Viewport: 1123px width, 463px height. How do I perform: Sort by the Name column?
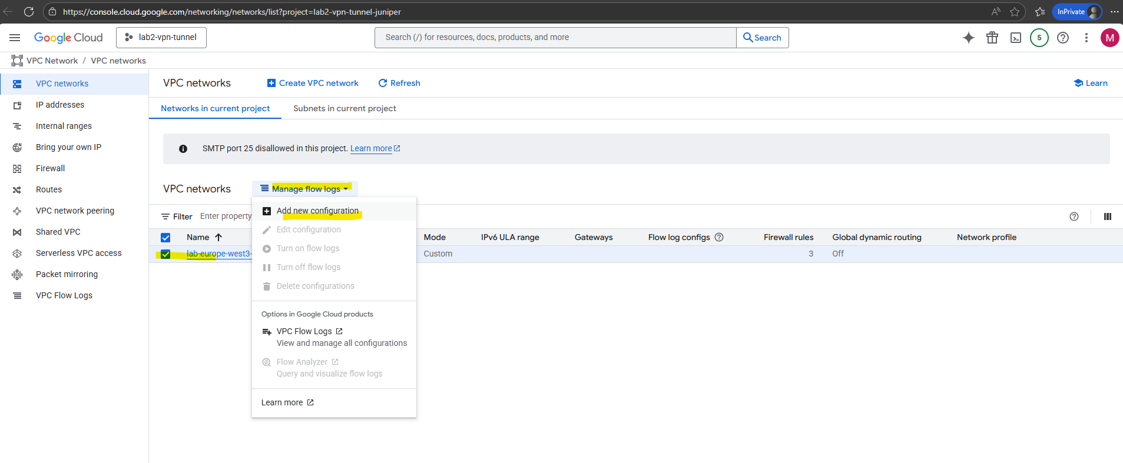click(x=204, y=237)
